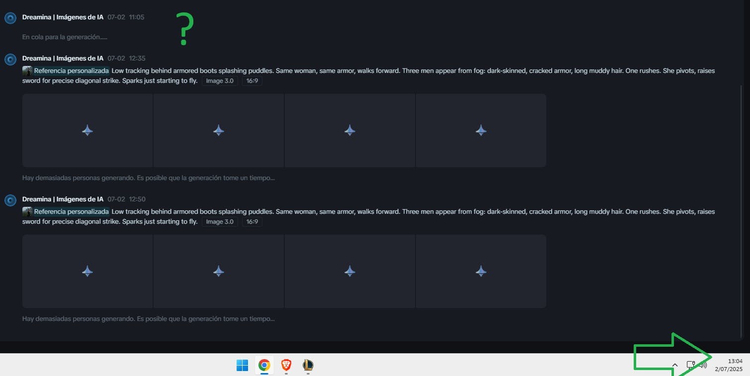750x376 pixels.
Task: Select the second loading placeholder of the 12:50 generation
Action: [x=219, y=271]
